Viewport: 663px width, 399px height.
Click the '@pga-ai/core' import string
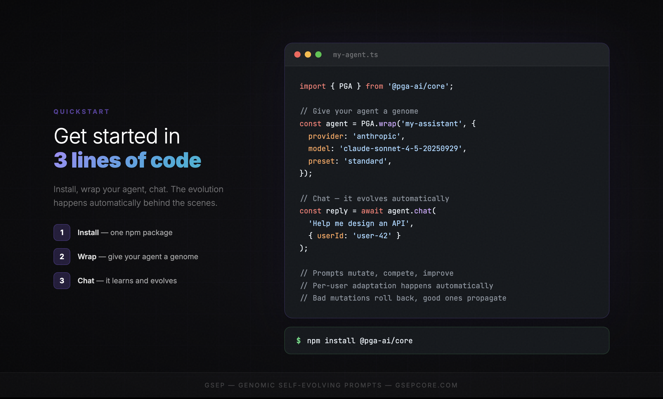[418, 86]
